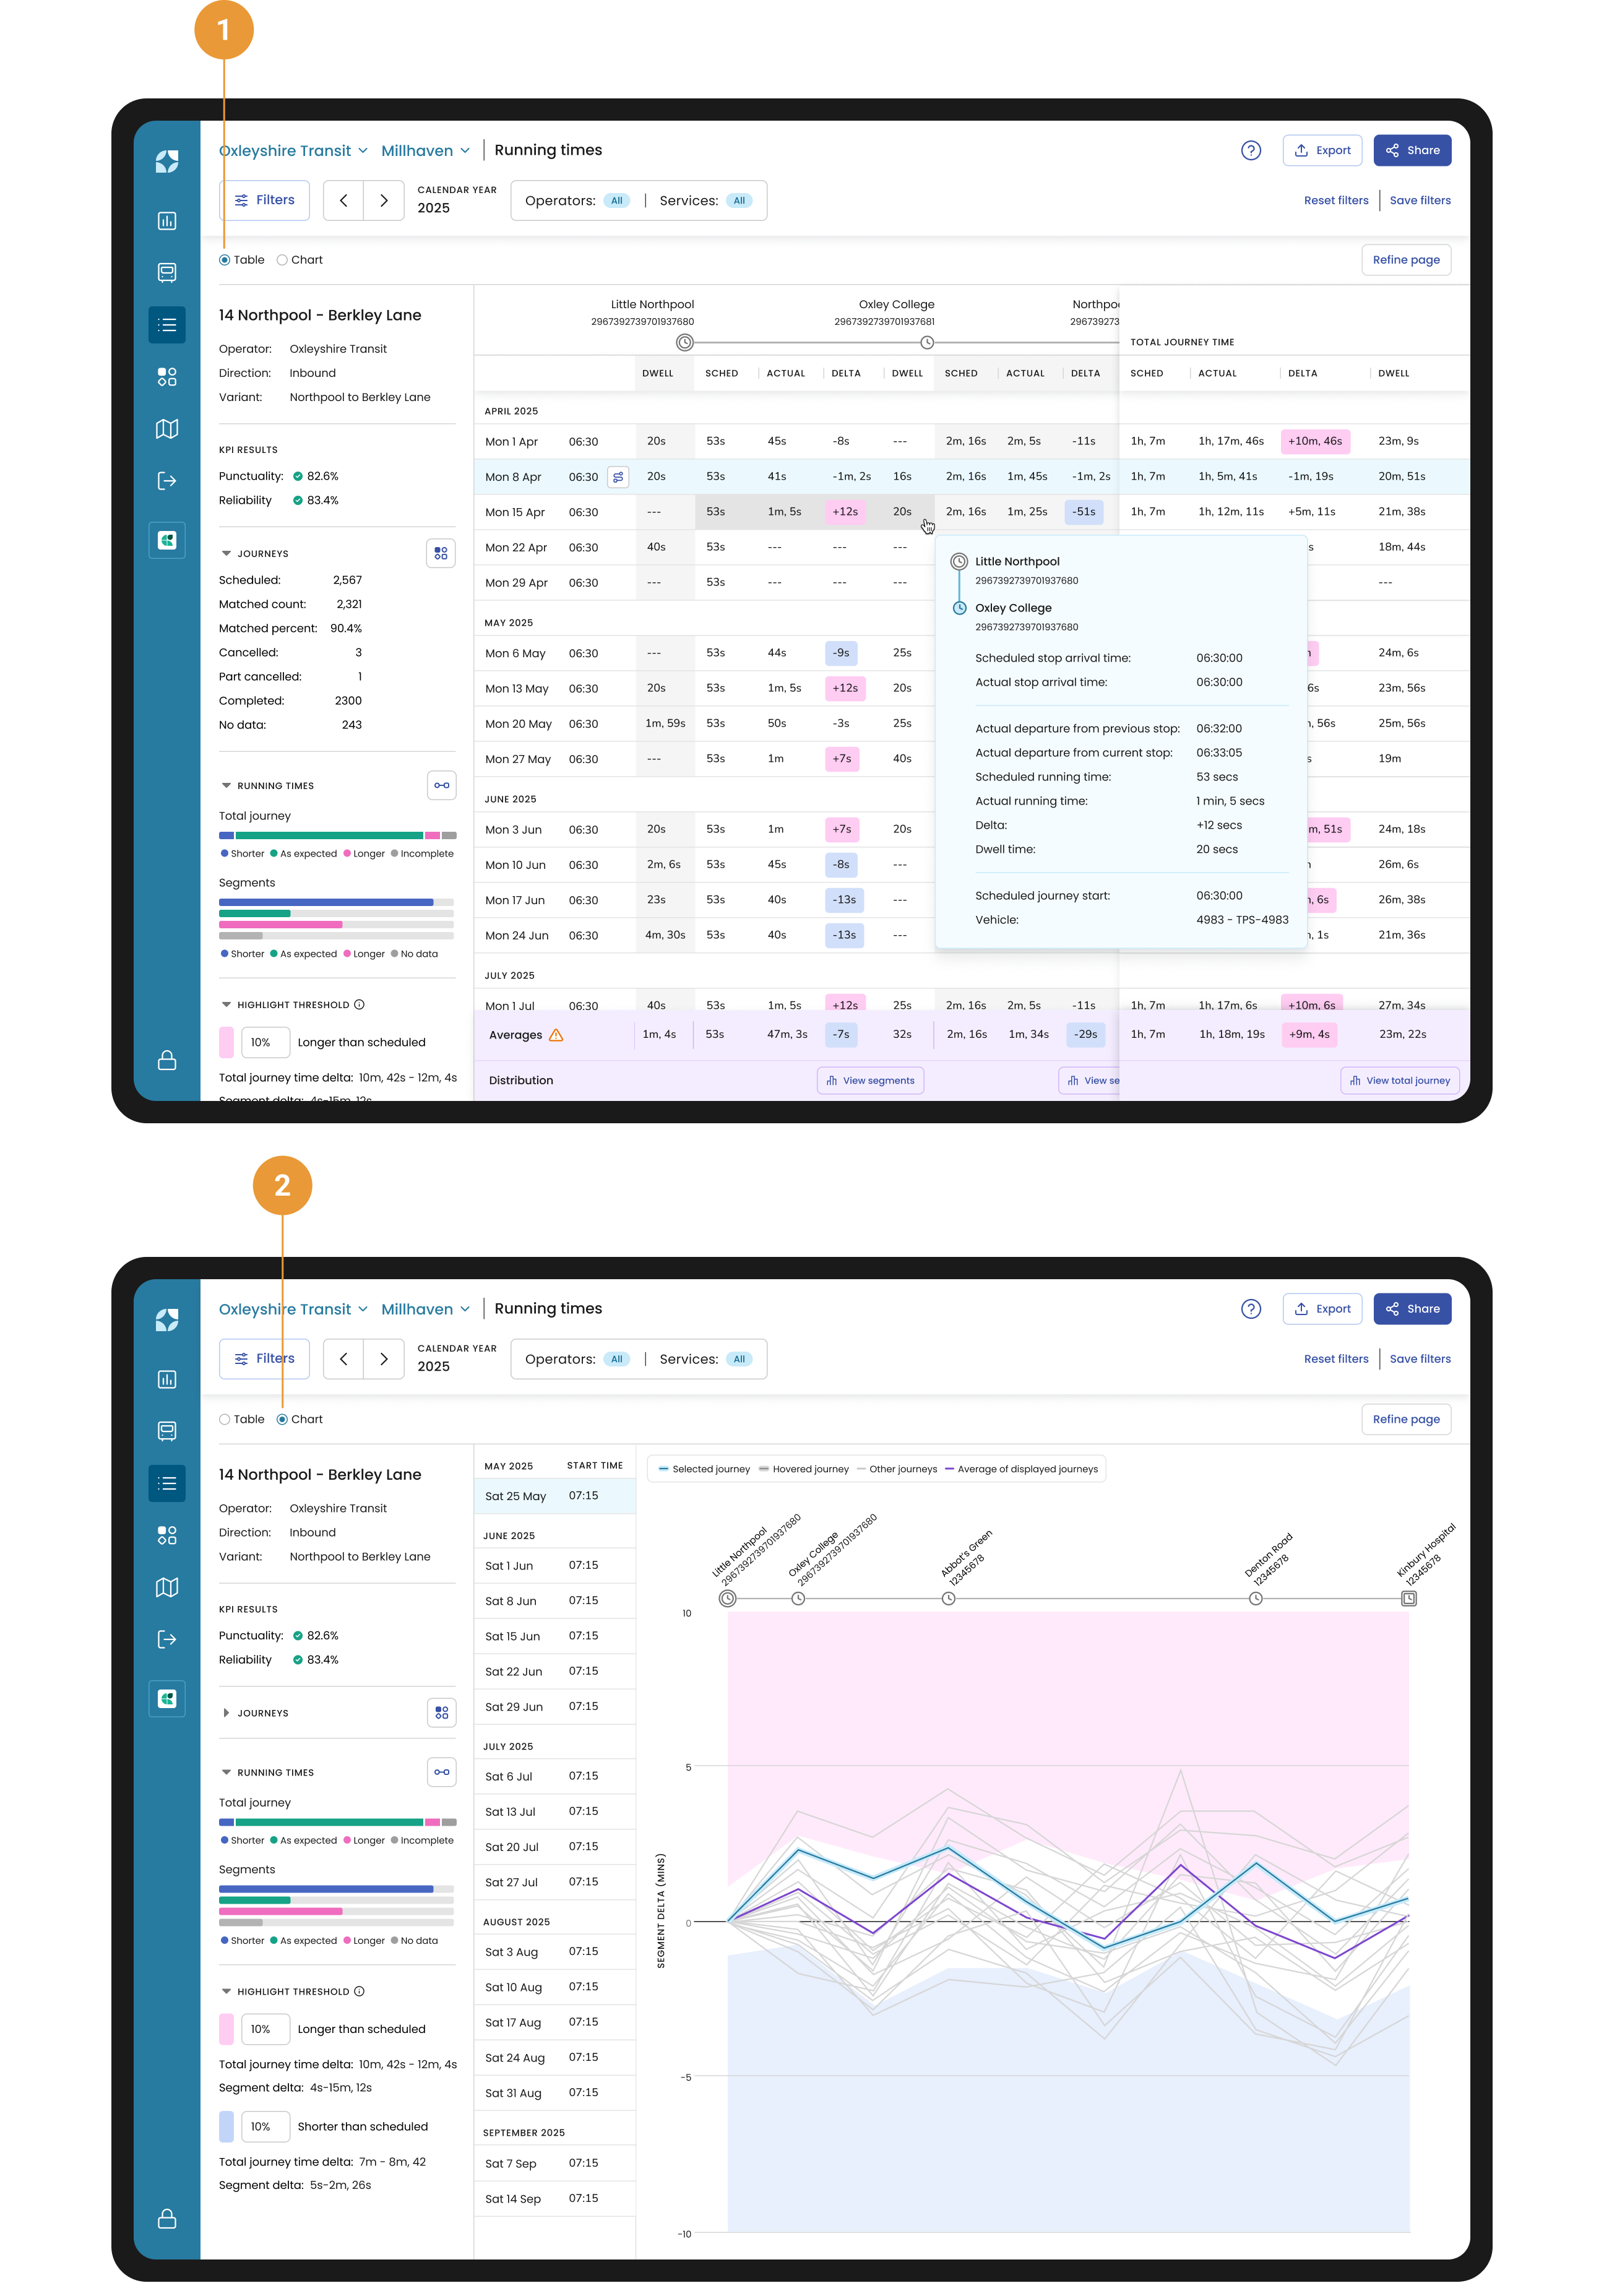1604x2296 pixels.
Task: Select the Chart radio button in top screen
Action: [282, 260]
